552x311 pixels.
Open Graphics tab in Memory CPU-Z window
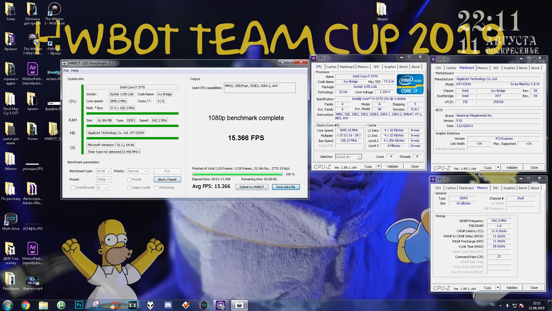pyautogui.click(x=509, y=188)
